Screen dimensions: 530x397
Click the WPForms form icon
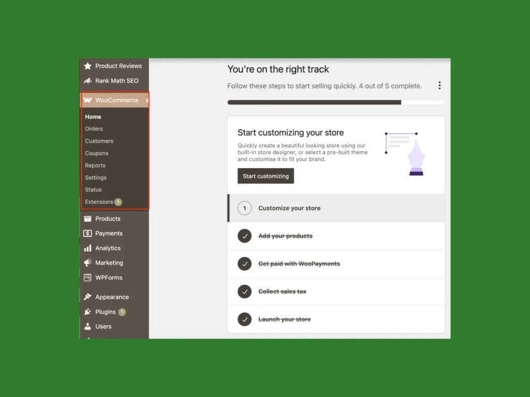pyautogui.click(x=87, y=278)
